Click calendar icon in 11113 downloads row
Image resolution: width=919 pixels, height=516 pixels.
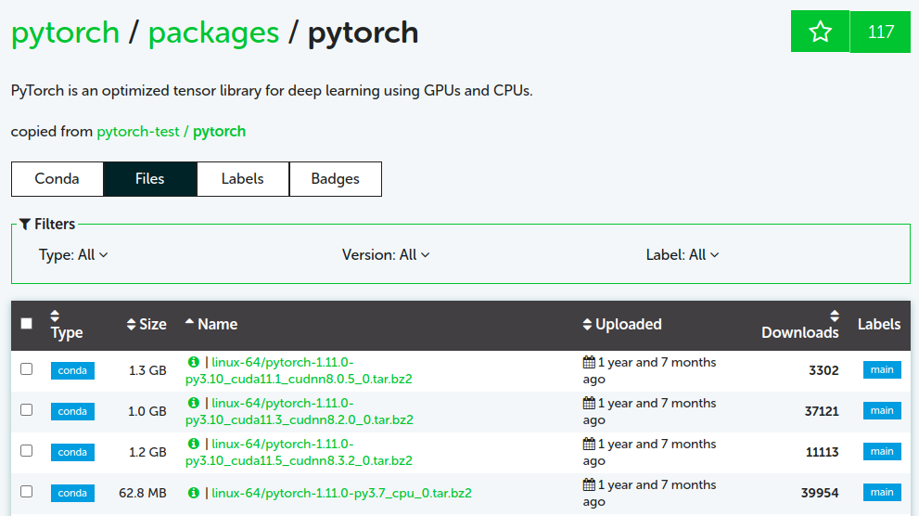[x=589, y=444]
